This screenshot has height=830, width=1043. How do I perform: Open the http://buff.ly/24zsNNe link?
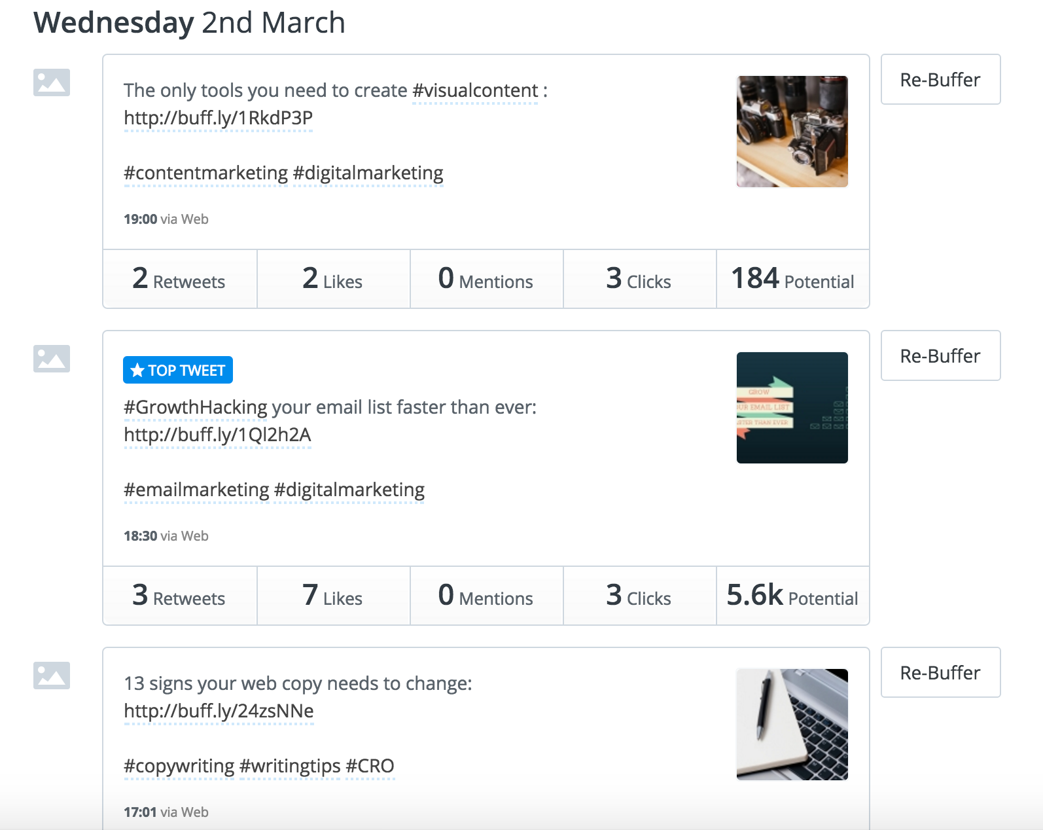[x=218, y=711]
